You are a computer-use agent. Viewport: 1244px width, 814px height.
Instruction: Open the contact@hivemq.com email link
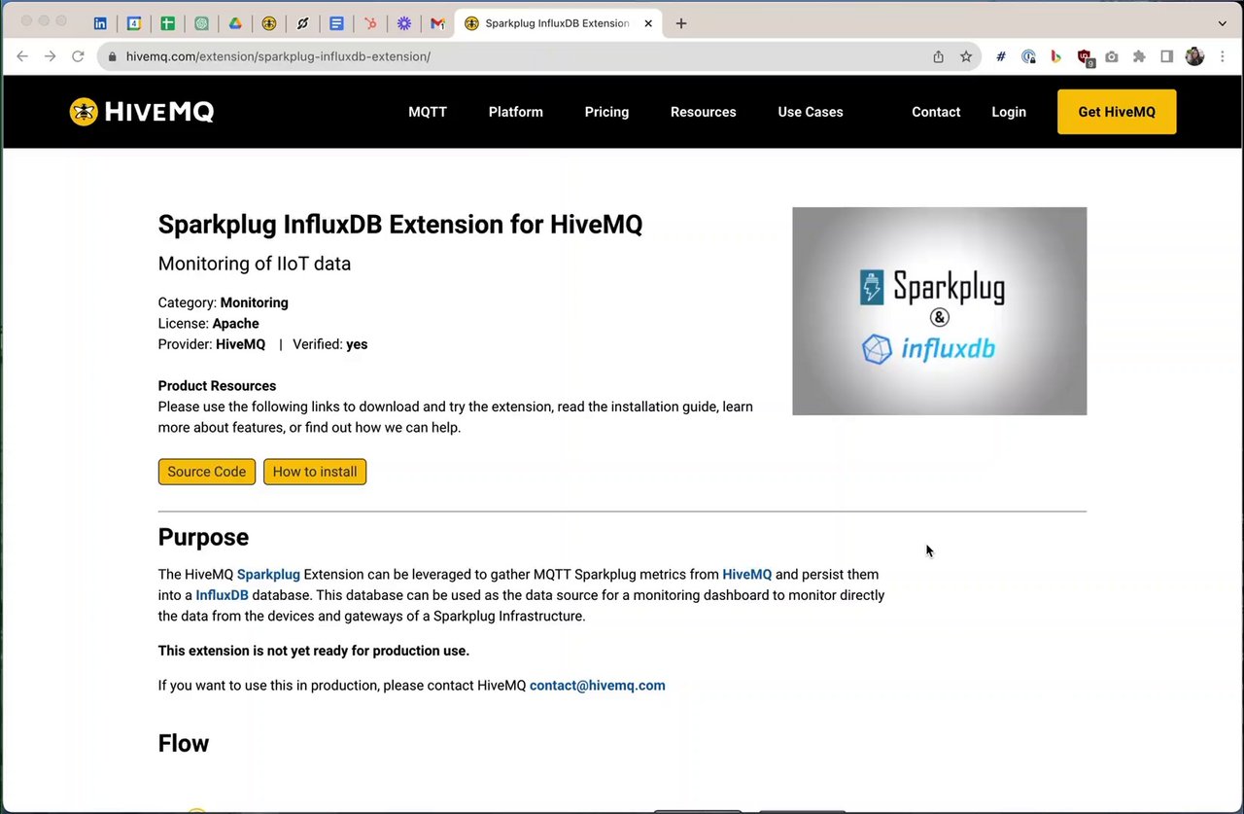point(598,686)
